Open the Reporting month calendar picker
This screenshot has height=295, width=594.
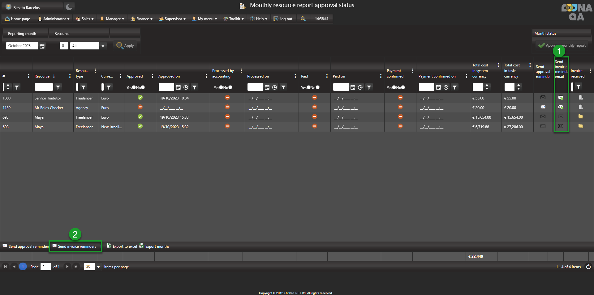pyautogui.click(x=42, y=46)
